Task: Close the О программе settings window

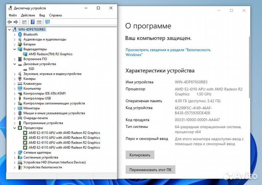Action: 244,10
